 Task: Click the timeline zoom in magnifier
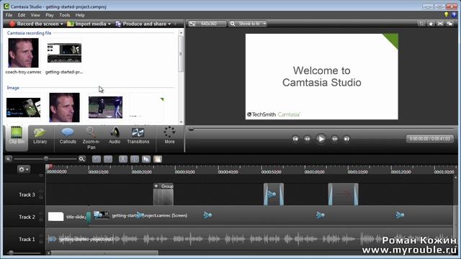(81, 159)
